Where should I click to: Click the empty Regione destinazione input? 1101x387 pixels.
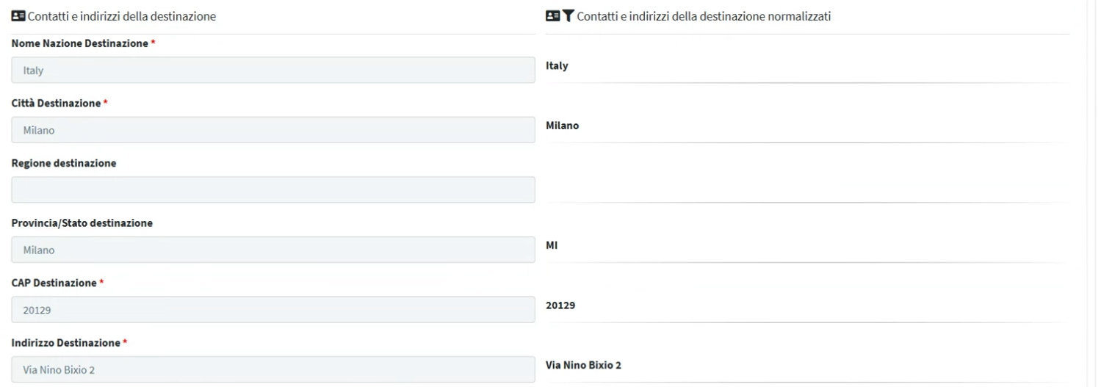pyautogui.click(x=273, y=189)
